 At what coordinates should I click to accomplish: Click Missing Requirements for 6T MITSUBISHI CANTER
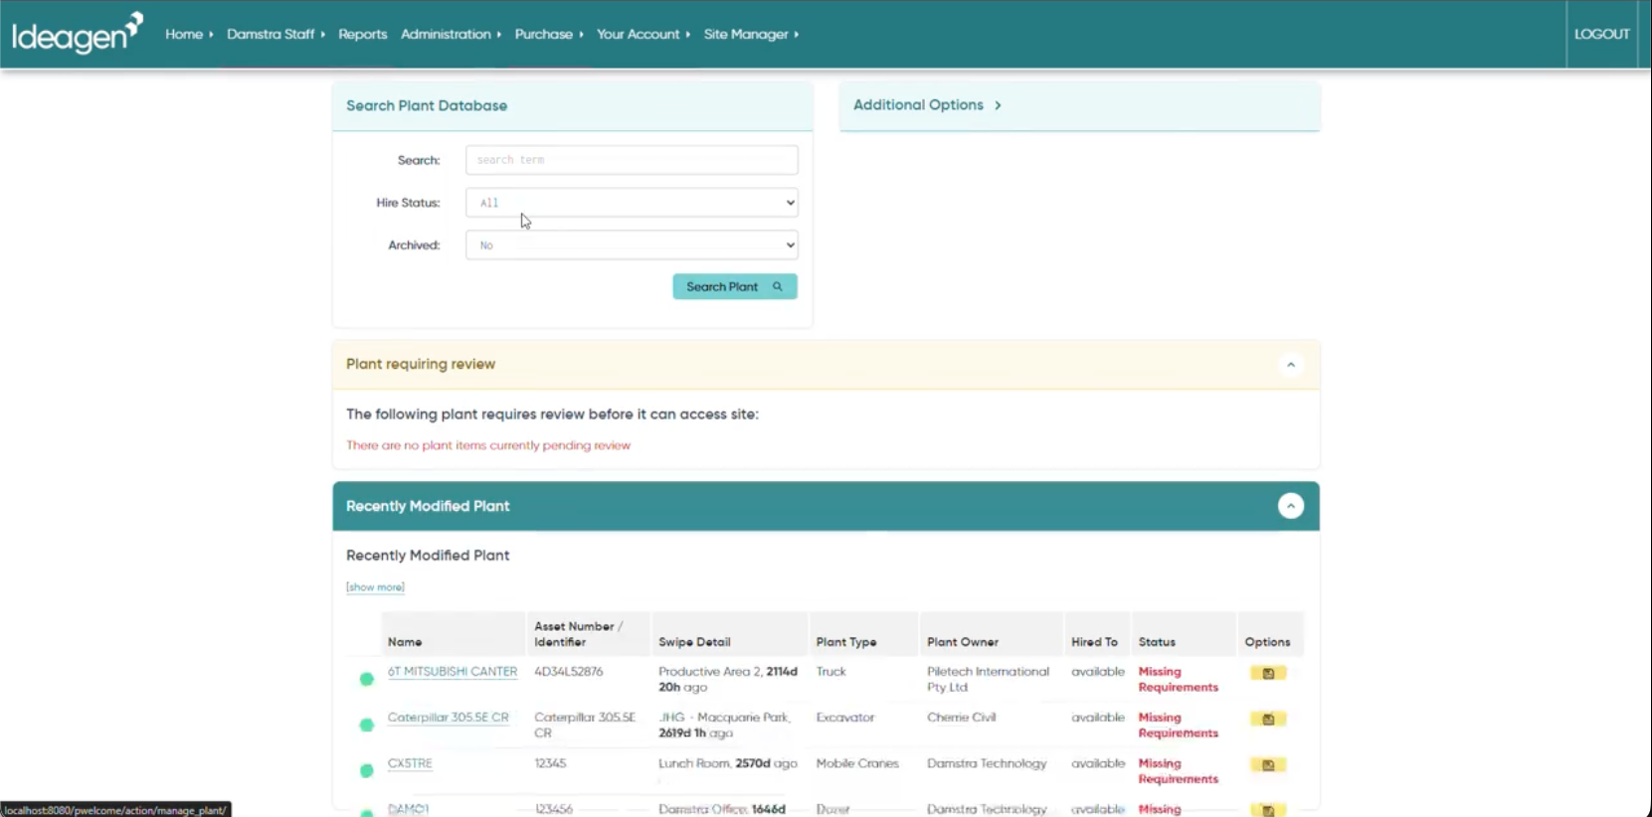click(1179, 680)
